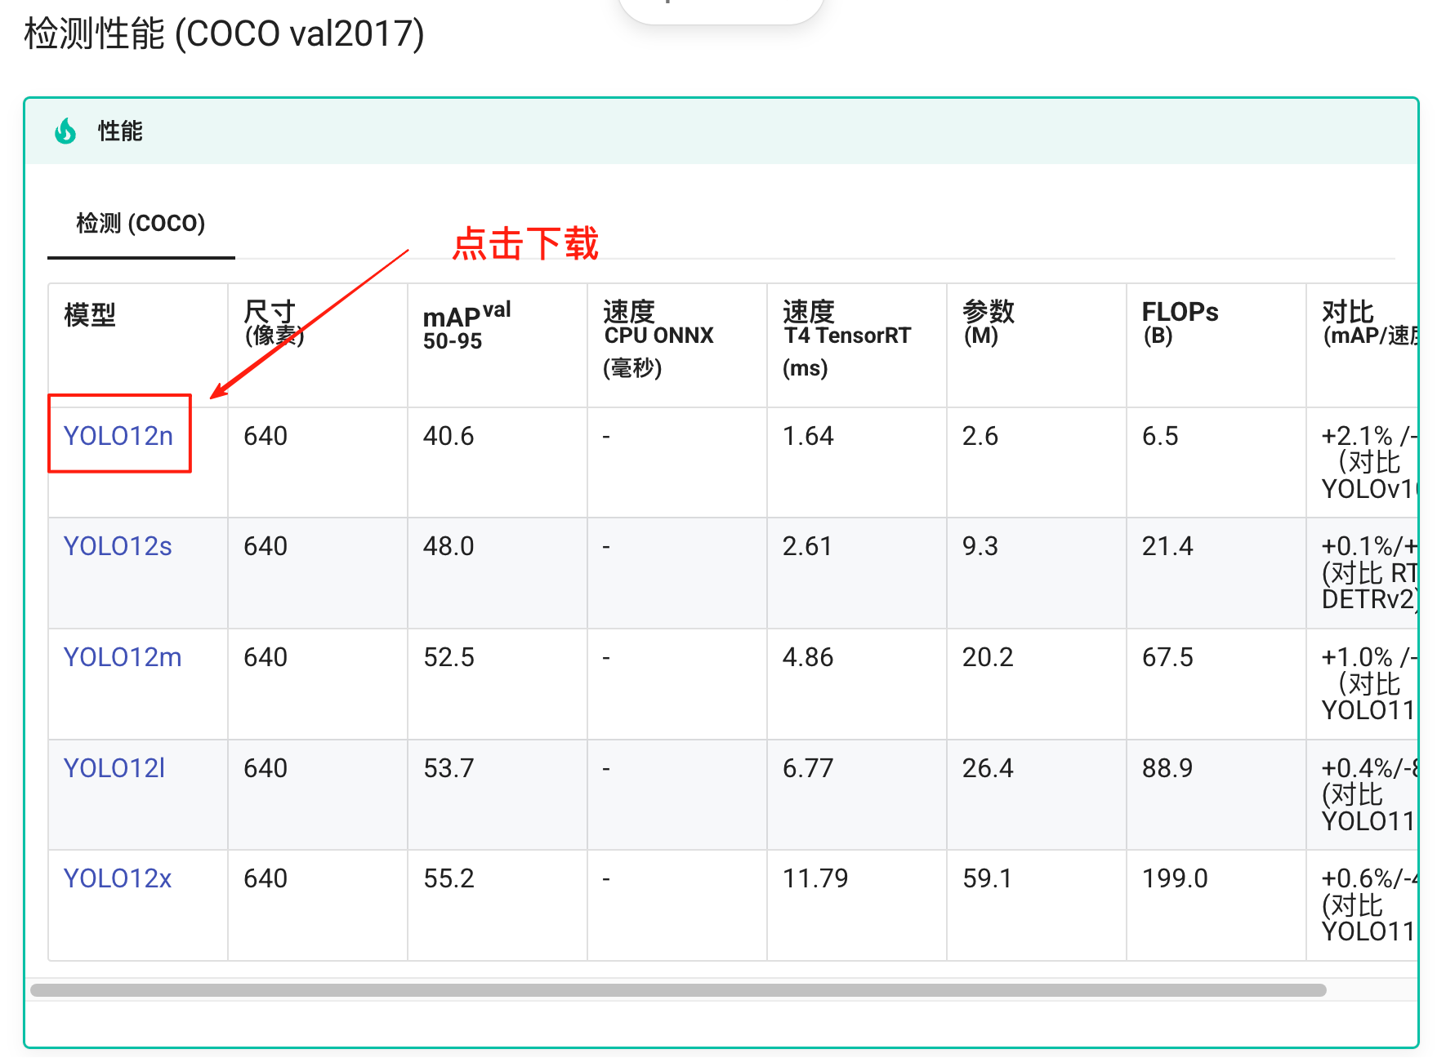Image resolution: width=1446 pixels, height=1058 pixels.
Task: Click the 参数 (M) column header
Action: (988, 322)
